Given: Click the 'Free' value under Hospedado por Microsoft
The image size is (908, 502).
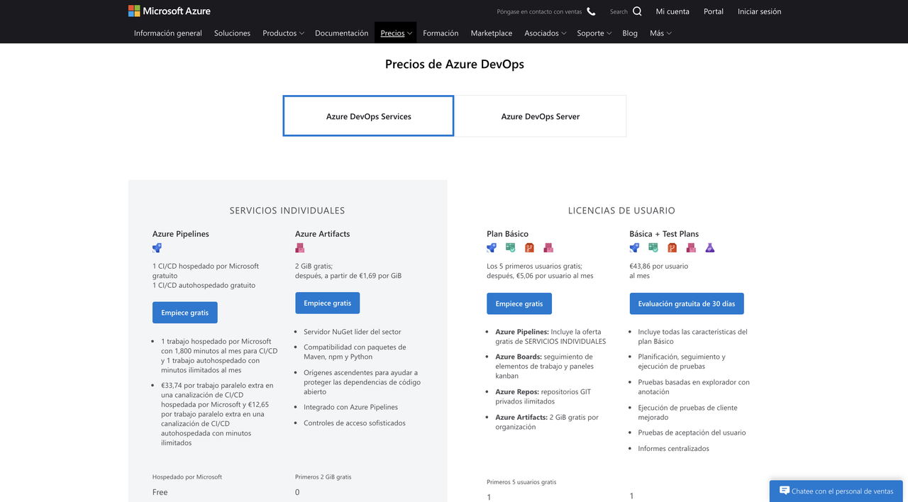Looking at the screenshot, I should [x=160, y=492].
